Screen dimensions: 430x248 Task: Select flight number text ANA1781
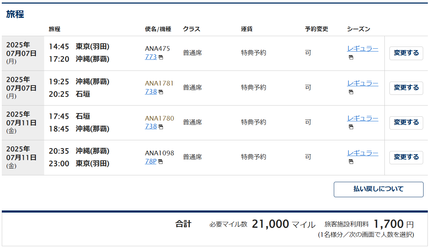coord(159,83)
